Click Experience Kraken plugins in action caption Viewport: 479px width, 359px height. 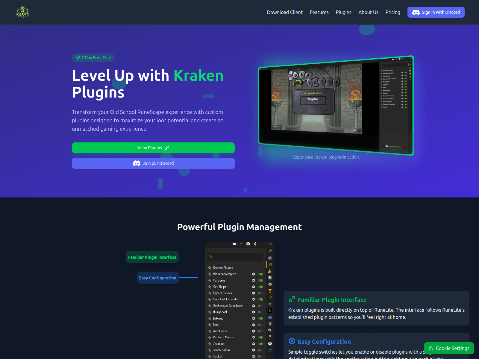tap(325, 157)
